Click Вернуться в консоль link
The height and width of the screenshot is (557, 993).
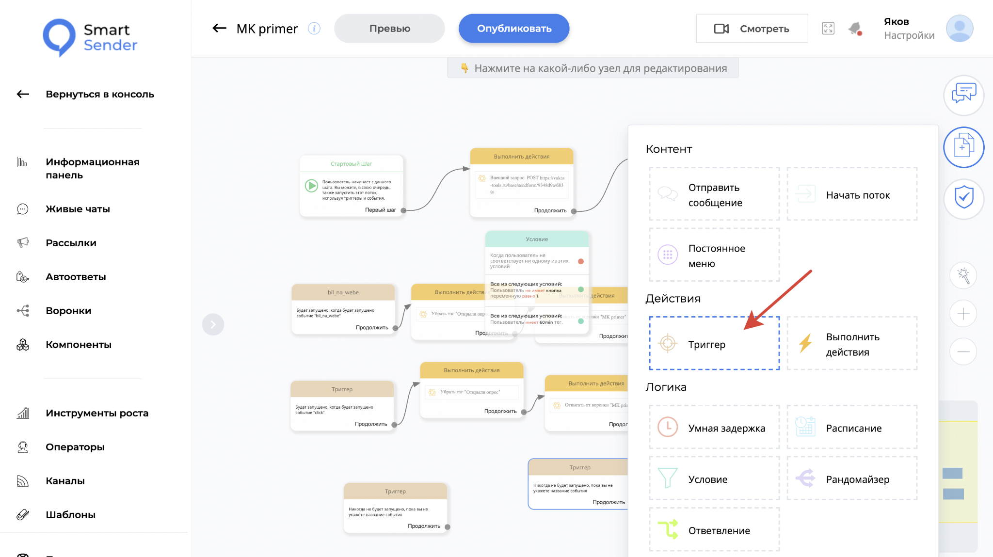(x=99, y=94)
